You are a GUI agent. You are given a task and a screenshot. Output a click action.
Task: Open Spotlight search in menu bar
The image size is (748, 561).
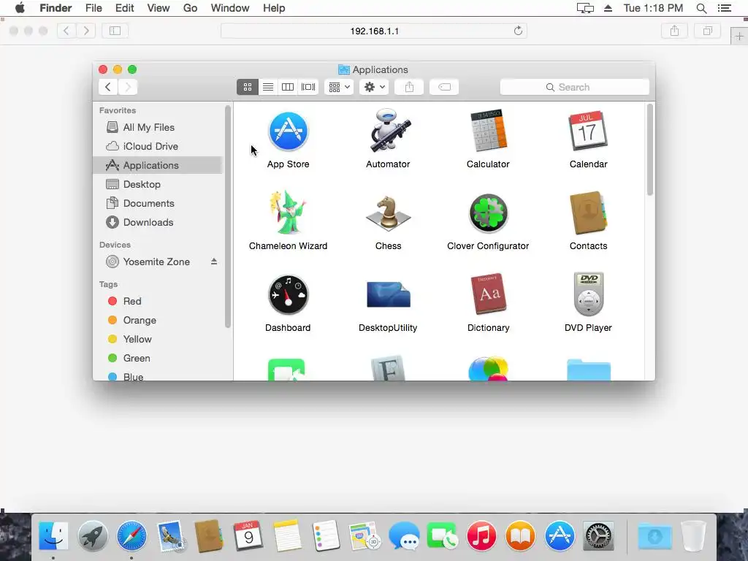(x=701, y=8)
